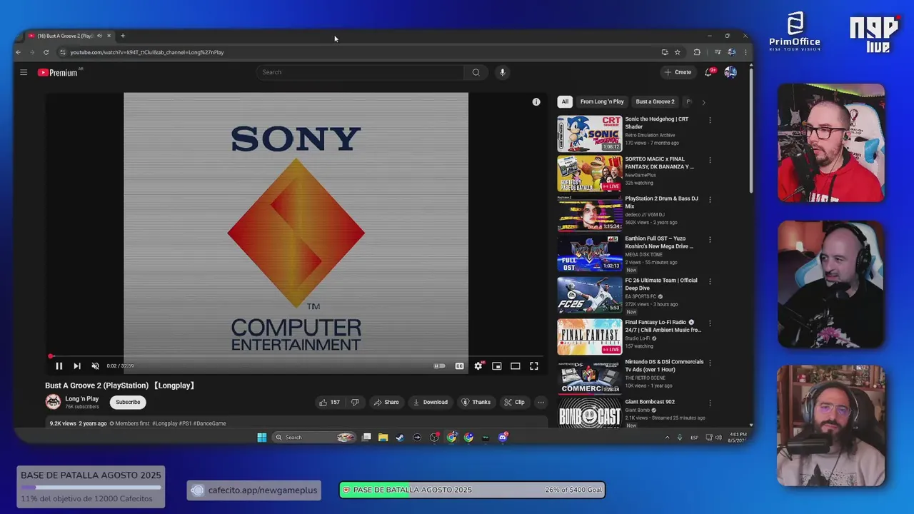Share the video
914x514 pixels.
[x=386, y=402]
